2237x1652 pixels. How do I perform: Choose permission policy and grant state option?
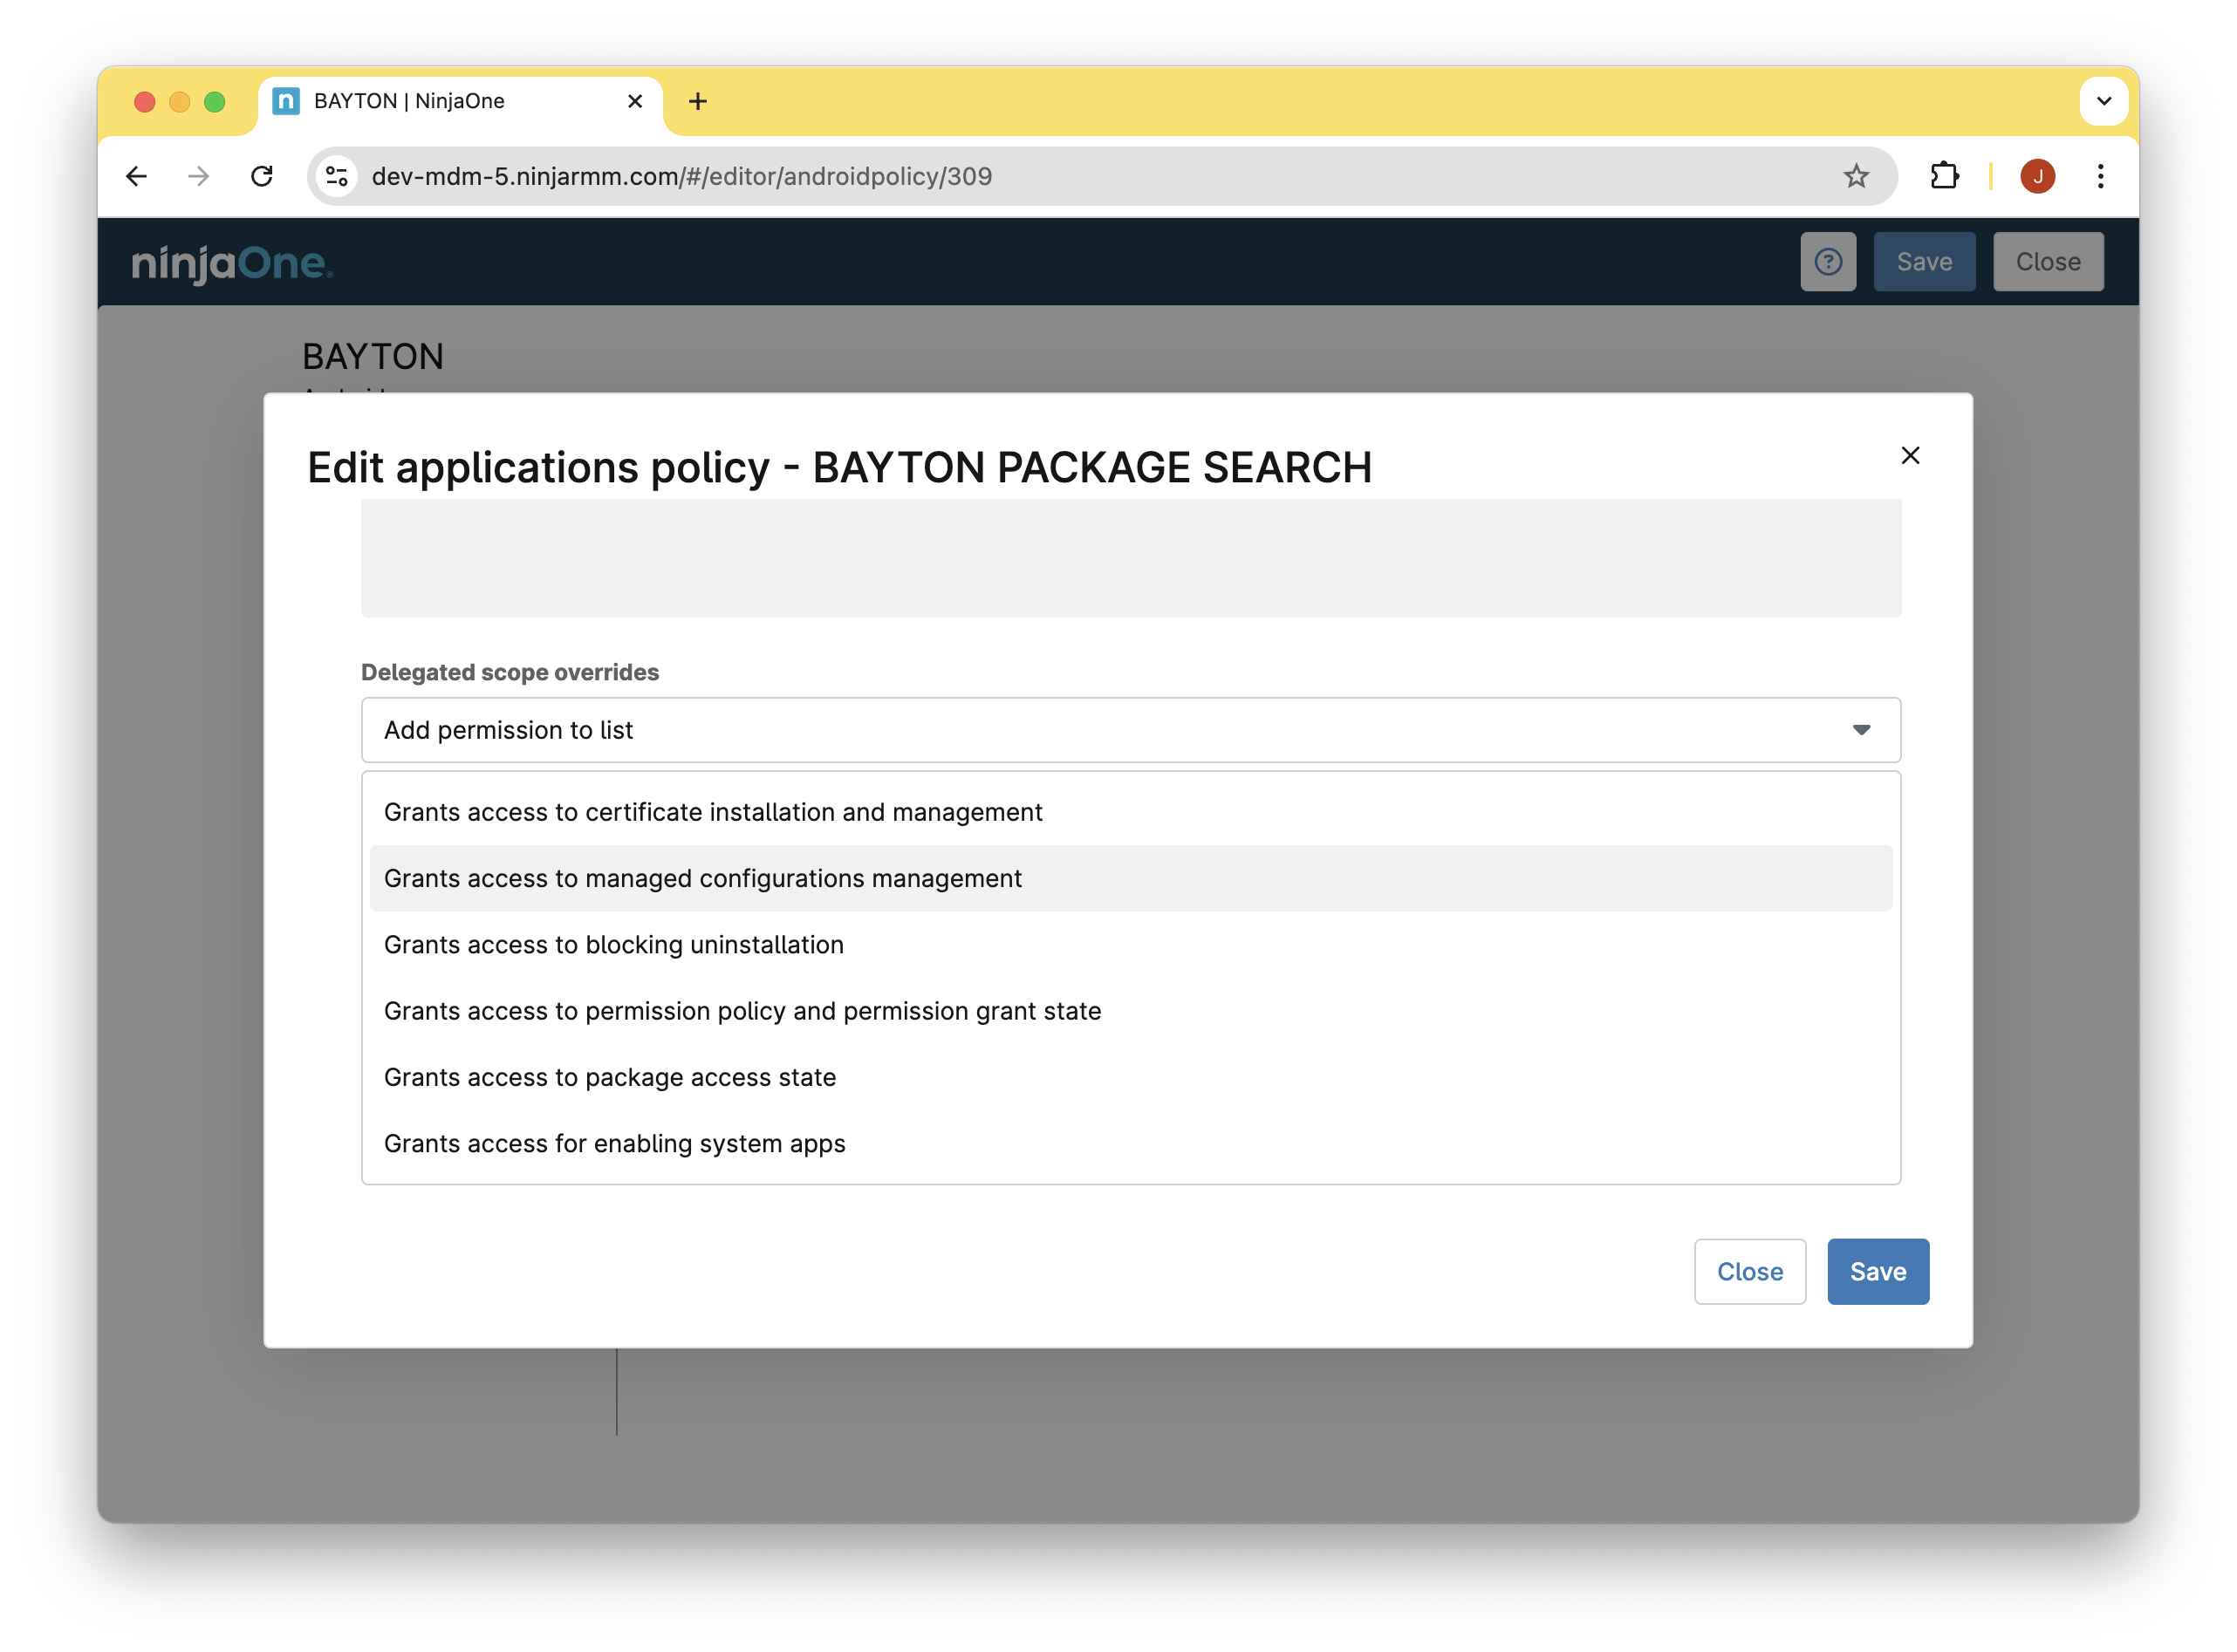[1130, 1011]
